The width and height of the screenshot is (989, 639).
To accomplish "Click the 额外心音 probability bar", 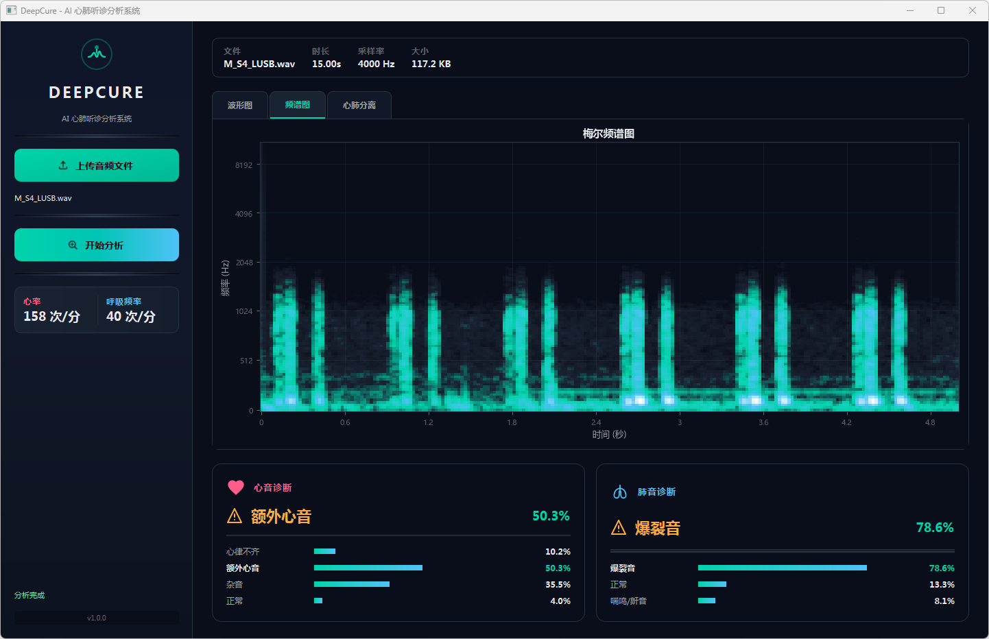I will tap(368, 568).
